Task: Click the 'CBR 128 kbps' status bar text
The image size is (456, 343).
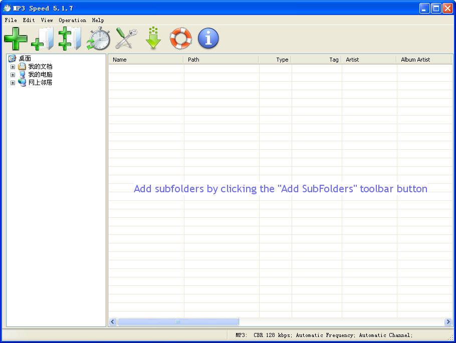Action: 272,335
